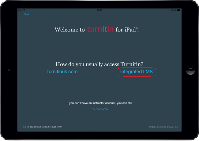
Task: Tap the battery icon in status bar
Action: click(x=178, y=10)
